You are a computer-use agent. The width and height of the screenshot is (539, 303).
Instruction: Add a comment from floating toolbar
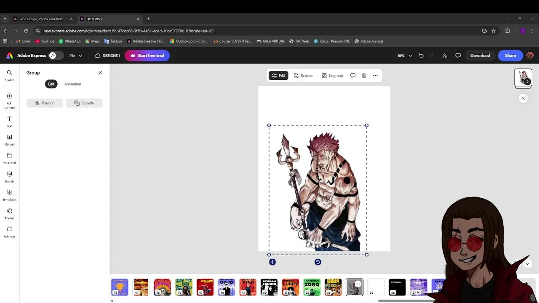353,75
